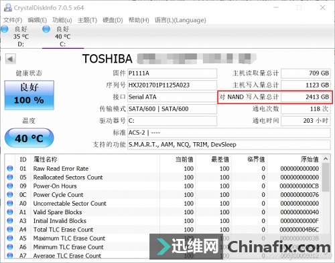Click the 良好 100 % health status button
Screen dimensions: 335x263
point(29,95)
